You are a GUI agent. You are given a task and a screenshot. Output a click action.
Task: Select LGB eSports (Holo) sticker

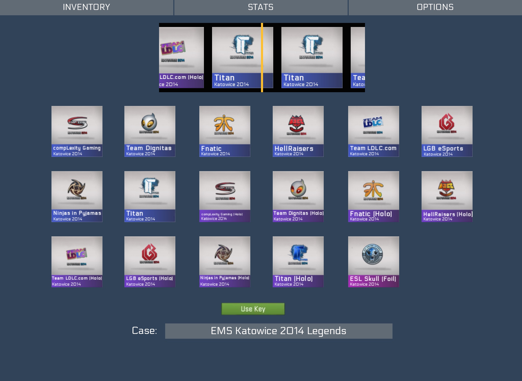pyautogui.click(x=150, y=262)
